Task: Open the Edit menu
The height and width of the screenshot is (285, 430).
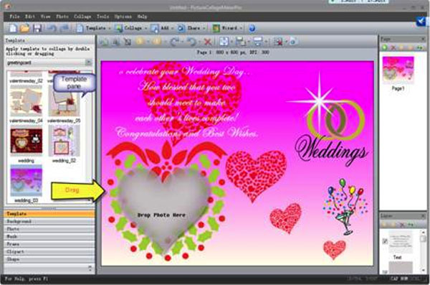Action: click(30, 17)
